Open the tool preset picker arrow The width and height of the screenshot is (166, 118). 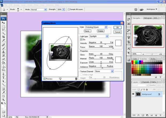(7, 9)
